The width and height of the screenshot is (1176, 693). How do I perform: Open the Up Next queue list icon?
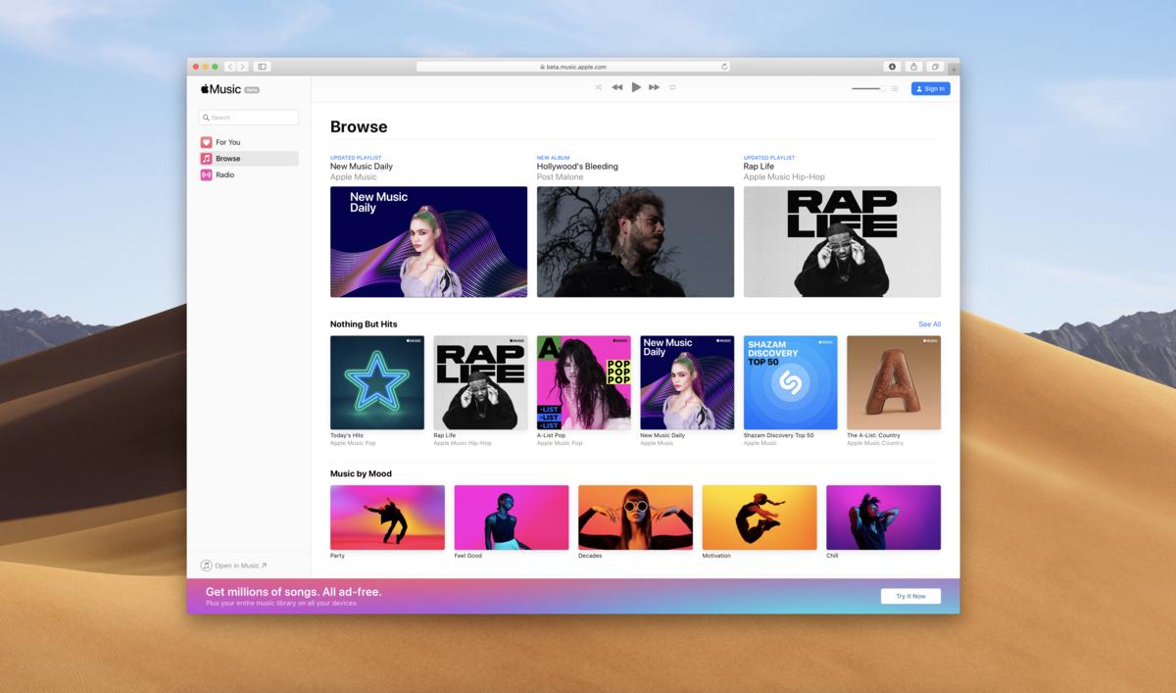coord(894,88)
